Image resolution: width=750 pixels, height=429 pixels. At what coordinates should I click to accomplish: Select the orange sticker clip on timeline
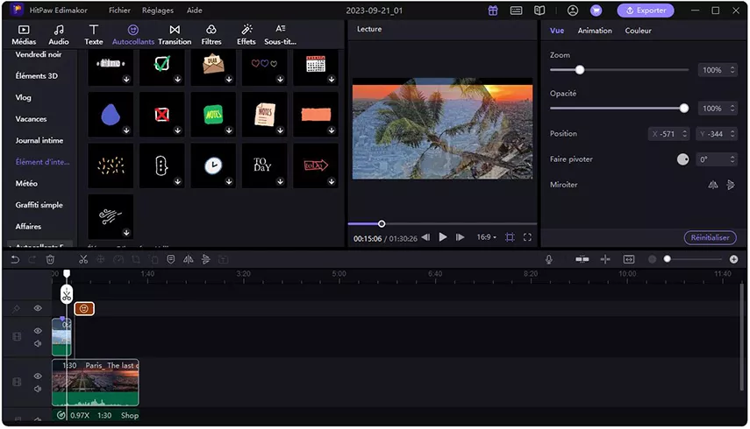tap(84, 309)
